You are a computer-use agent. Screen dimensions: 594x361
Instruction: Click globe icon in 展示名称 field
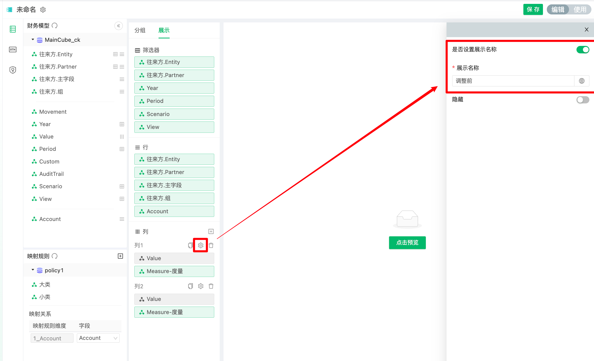point(582,81)
